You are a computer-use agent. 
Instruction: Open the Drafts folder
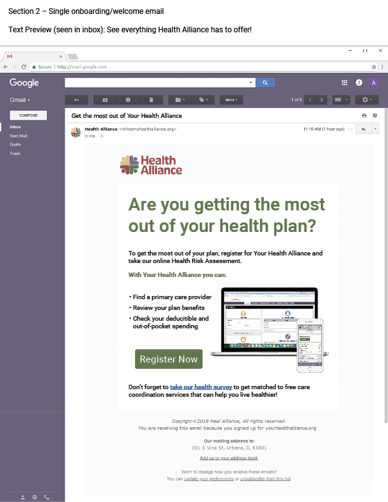[15, 145]
